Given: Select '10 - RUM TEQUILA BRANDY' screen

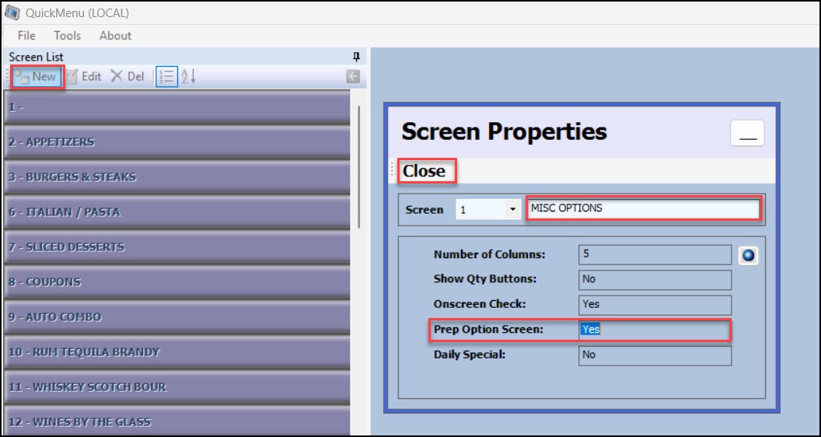Looking at the screenshot, I should pos(177,352).
